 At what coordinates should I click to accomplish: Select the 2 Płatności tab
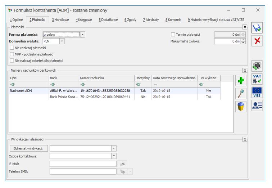pos(37,20)
